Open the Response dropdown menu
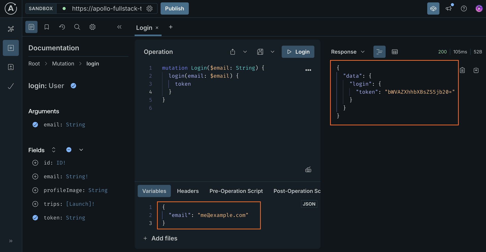Viewport: 486px width, 252px height. (x=348, y=52)
